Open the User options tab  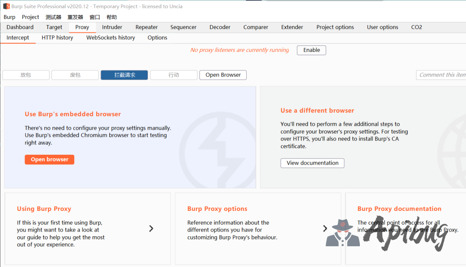click(x=382, y=27)
